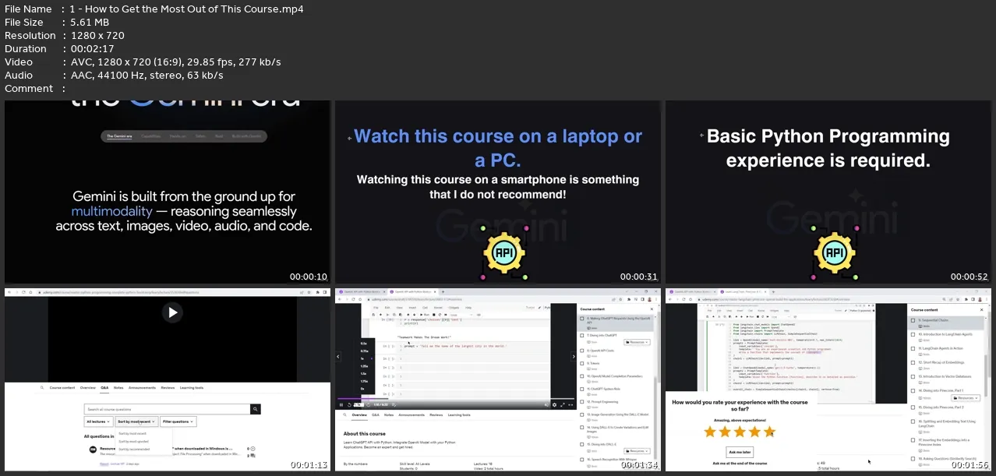Check OpenAI API Costs lecture checkbox
Viewport: 996px width, 476px height.
click(581, 351)
